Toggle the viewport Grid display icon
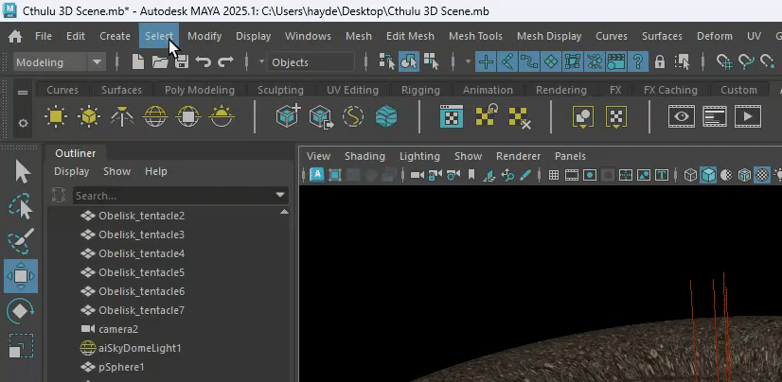Viewport: 782px width, 382px height. click(x=554, y=175)
